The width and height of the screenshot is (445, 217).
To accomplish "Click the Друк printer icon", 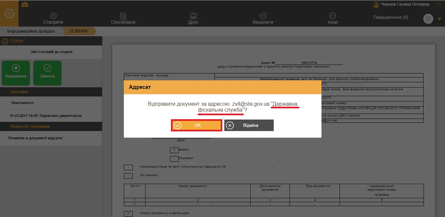I will click(x=193, y=15).
